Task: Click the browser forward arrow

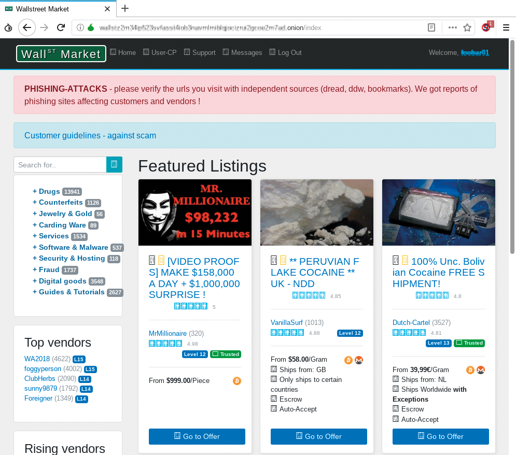Action: 44,27
